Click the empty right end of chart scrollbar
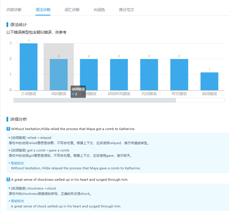This screenshot has height=213, width=233. [x=200, y=100]
